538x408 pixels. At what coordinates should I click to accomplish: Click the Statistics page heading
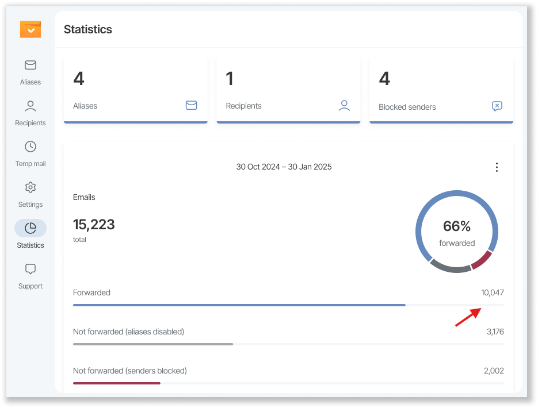tap(88, 29)
